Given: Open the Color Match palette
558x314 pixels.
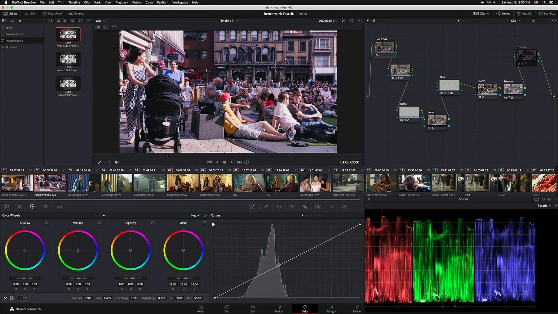Looking at the screenshot, I should [x=20, y=206].
